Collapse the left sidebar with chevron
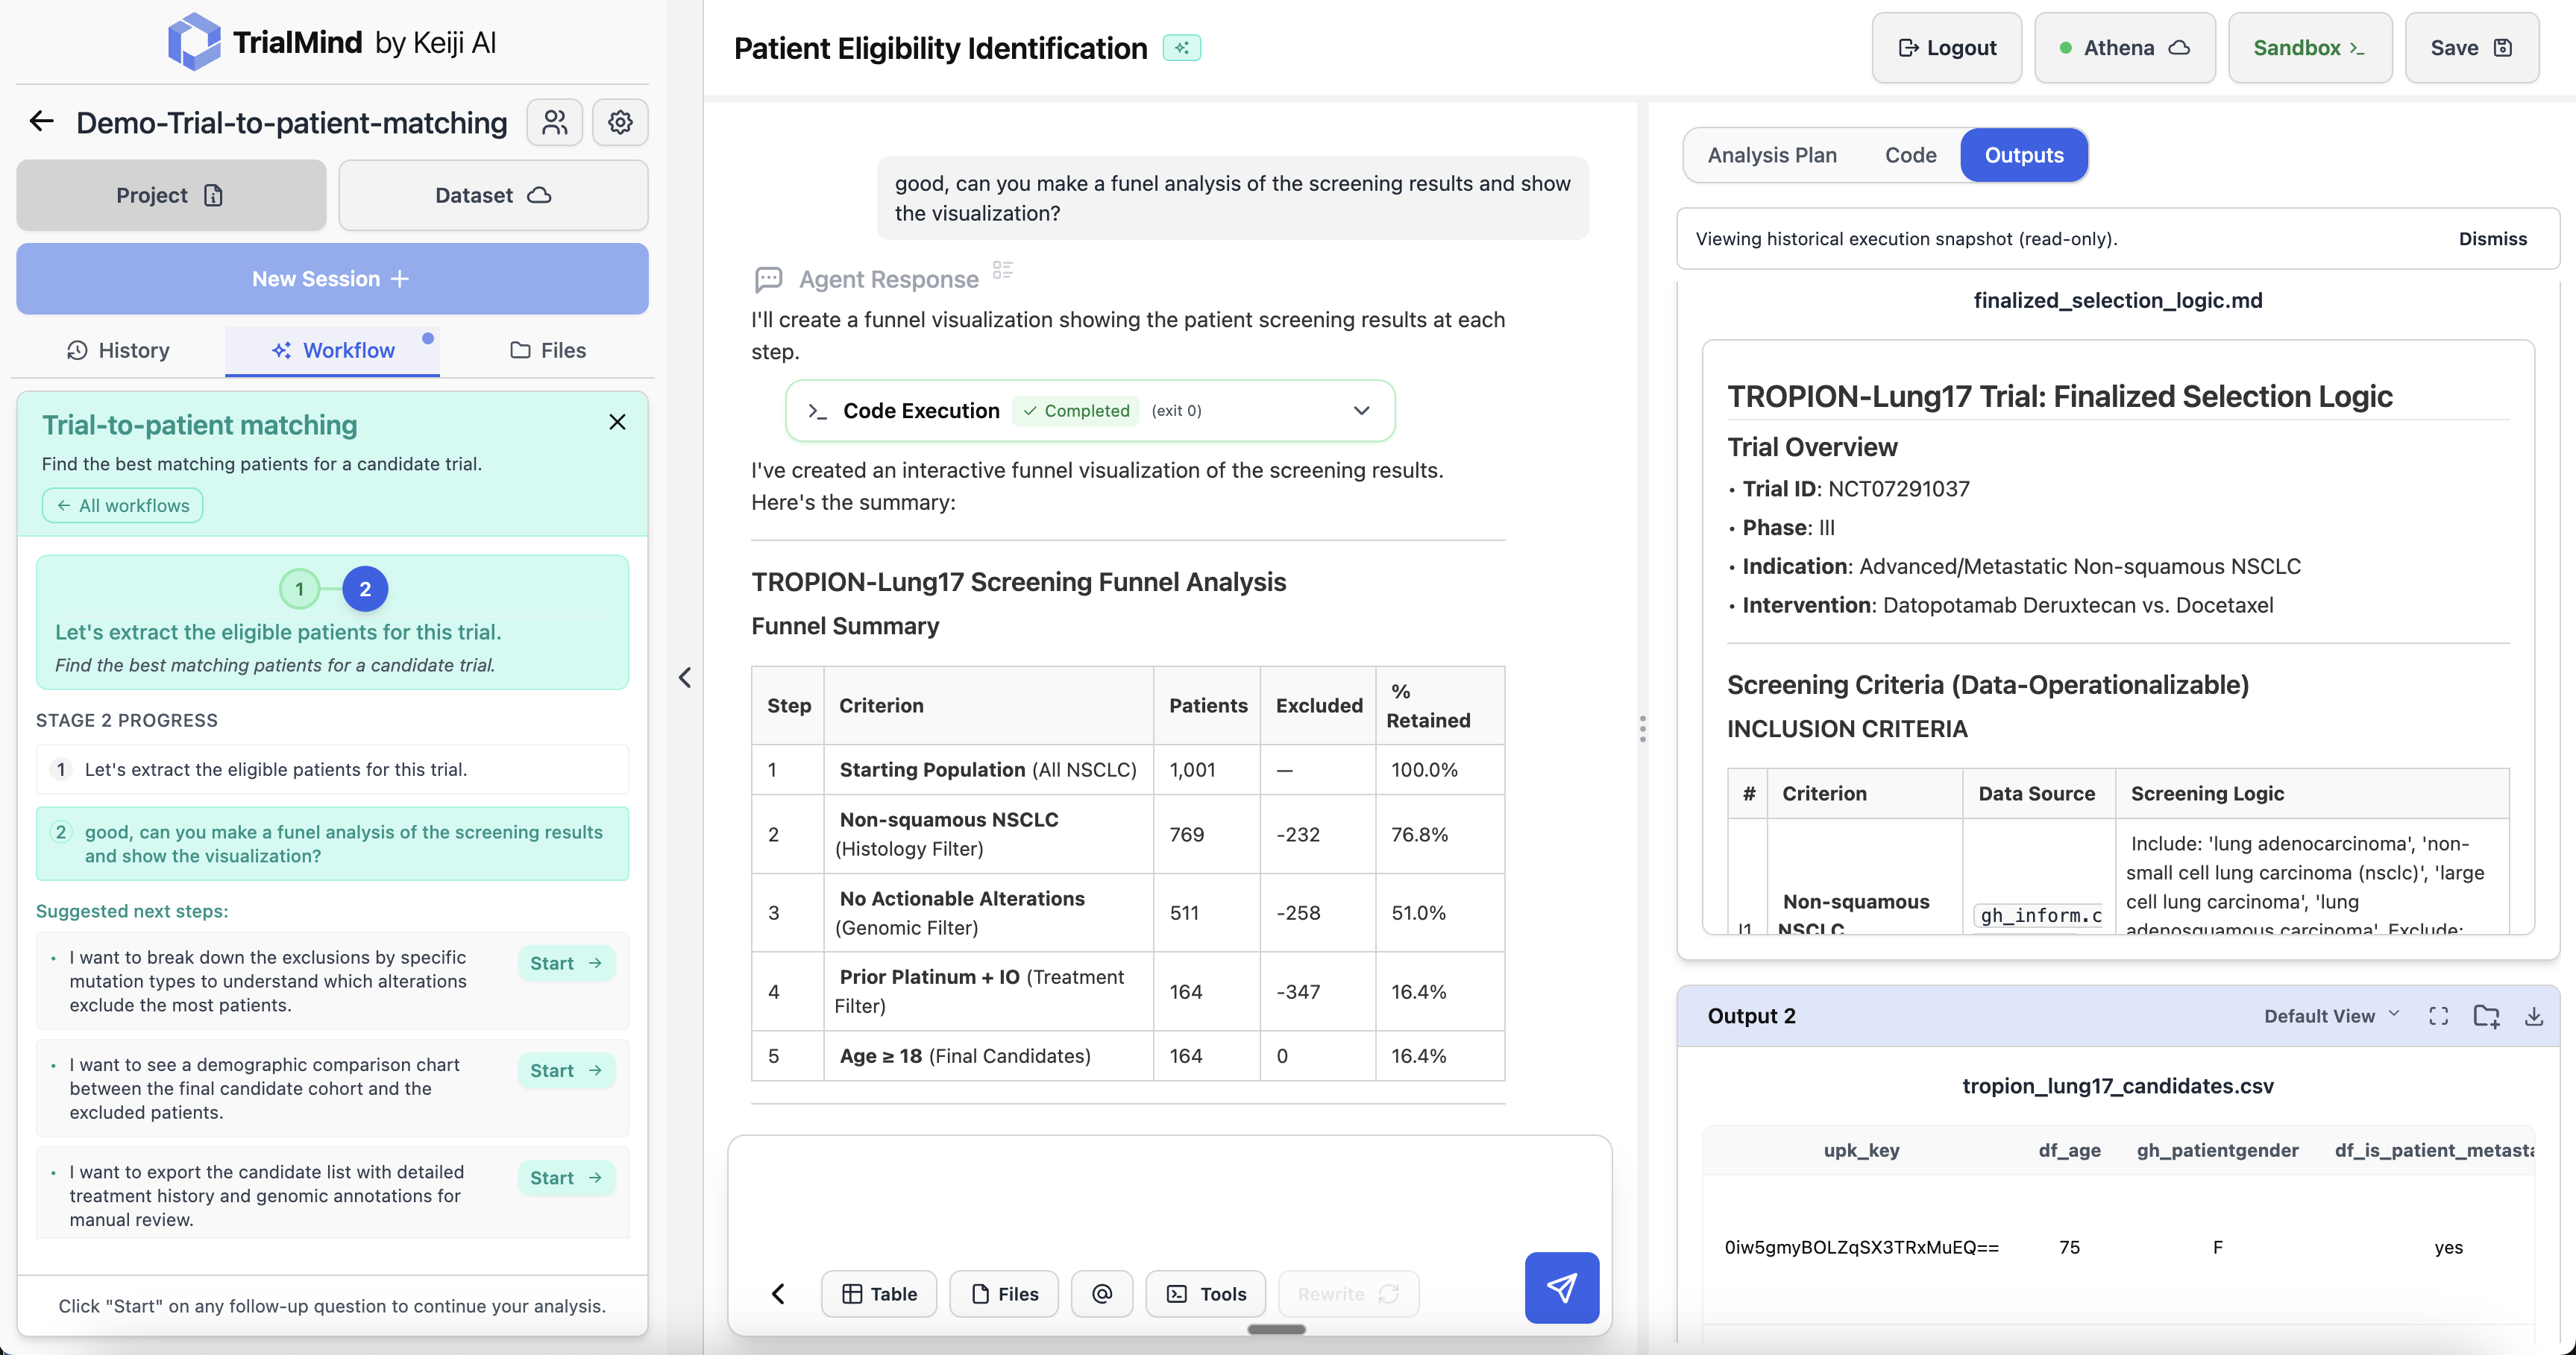This screenshot has height=1355, width=2576. [685, 677]
